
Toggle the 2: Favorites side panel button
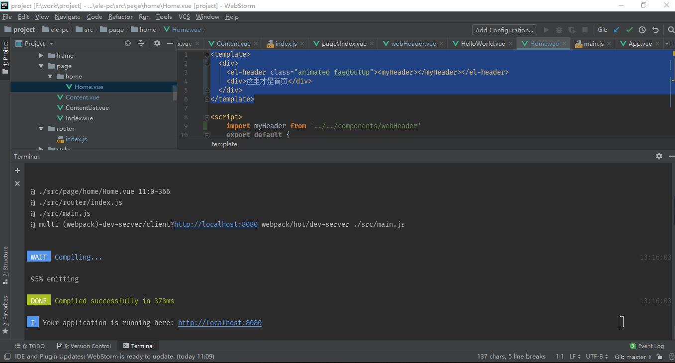click(x=5, y=313)
